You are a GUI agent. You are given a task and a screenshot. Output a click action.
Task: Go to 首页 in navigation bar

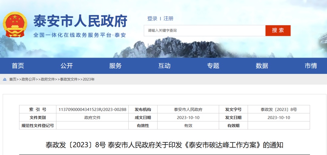(x=18, y=66)
